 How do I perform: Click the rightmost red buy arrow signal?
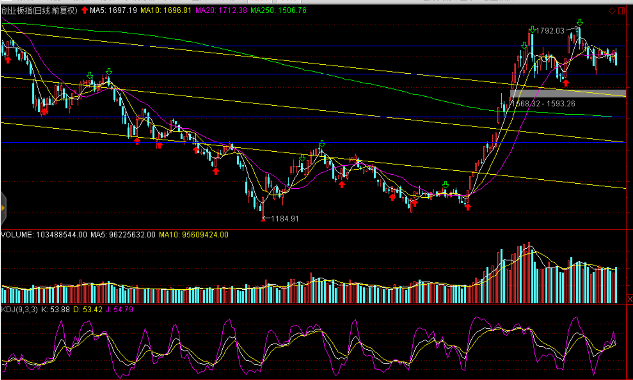point(566,82)
